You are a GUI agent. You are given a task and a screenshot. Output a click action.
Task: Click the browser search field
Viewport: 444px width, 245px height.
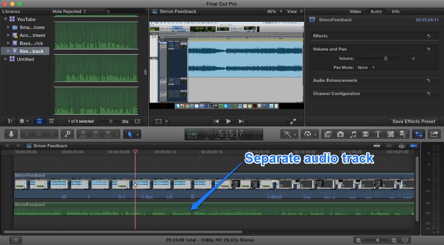(x=125, y=12)
